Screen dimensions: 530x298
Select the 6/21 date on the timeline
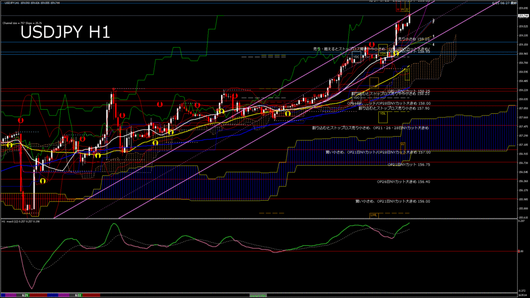point(24,295)
